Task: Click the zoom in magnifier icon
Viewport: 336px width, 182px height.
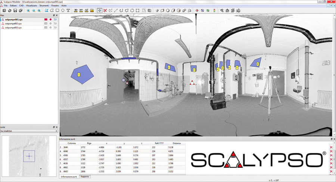Action: (28, 10)
